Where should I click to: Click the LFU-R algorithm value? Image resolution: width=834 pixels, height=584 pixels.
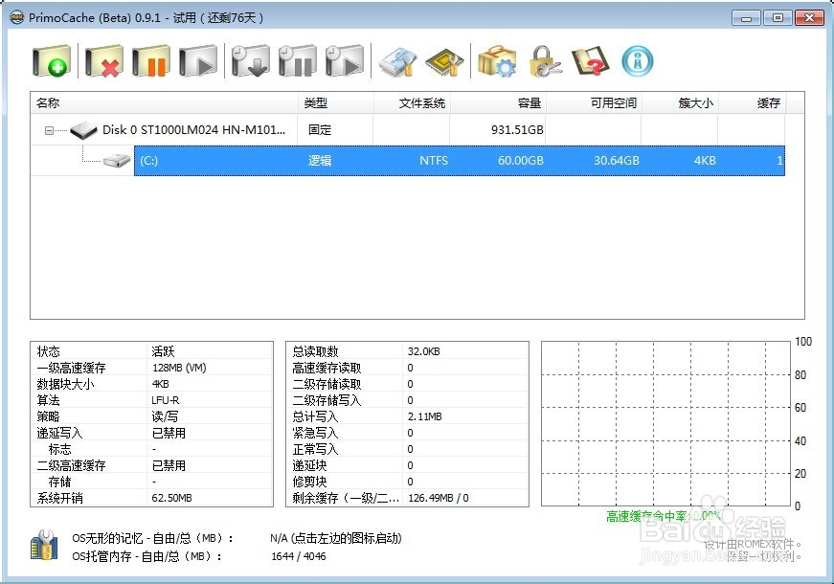pyautogui.click(x=165, y=400)
